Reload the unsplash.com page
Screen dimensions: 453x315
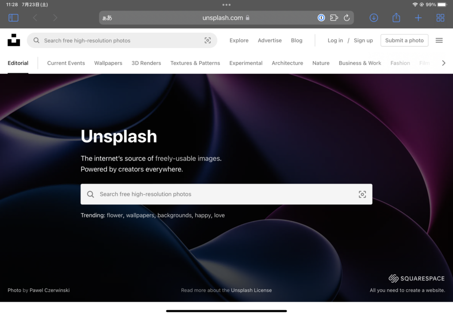click(x=347, y=18)
